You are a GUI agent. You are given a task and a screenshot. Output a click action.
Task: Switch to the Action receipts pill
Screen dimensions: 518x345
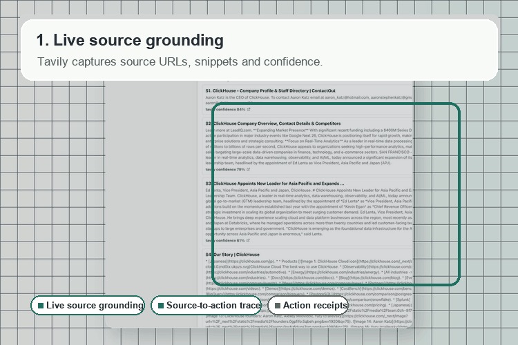click(x=308, y=306)
